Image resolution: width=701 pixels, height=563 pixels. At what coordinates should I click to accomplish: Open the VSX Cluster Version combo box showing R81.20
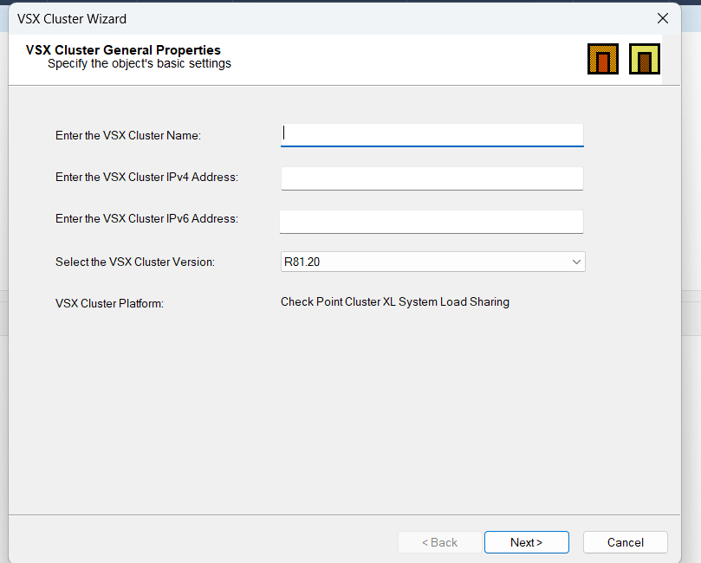[425, 262]
